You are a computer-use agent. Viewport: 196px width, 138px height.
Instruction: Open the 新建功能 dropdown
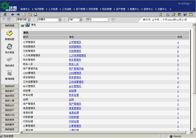[23, 20]
